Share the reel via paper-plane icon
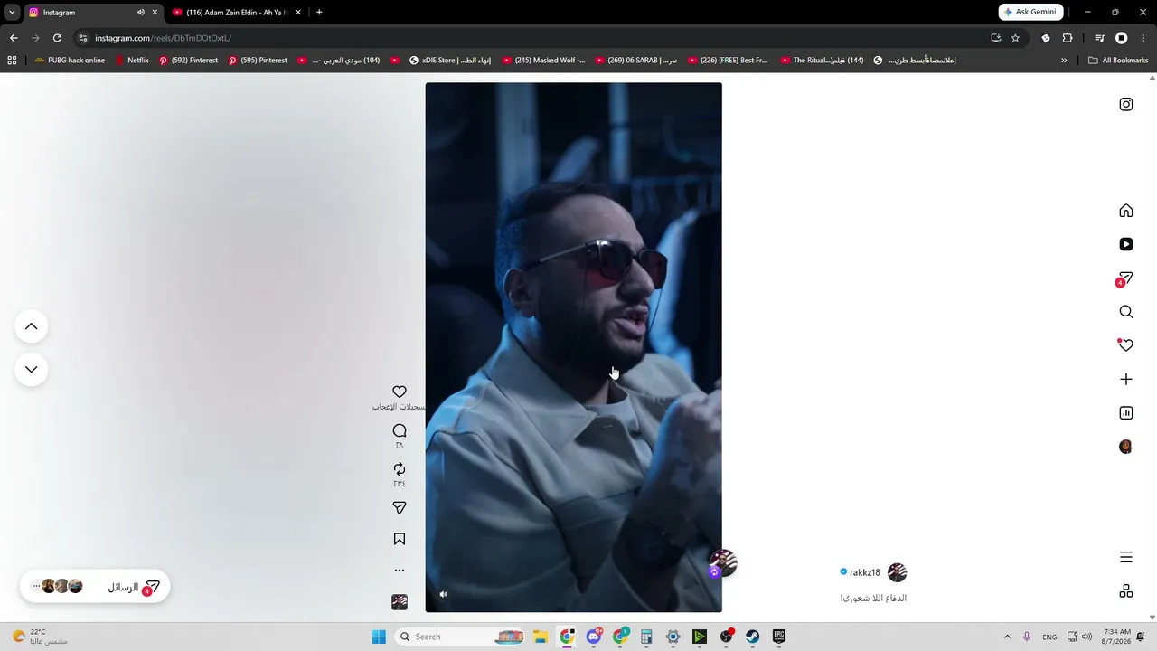Screen dimensions: 1157x651 [400, 508]
